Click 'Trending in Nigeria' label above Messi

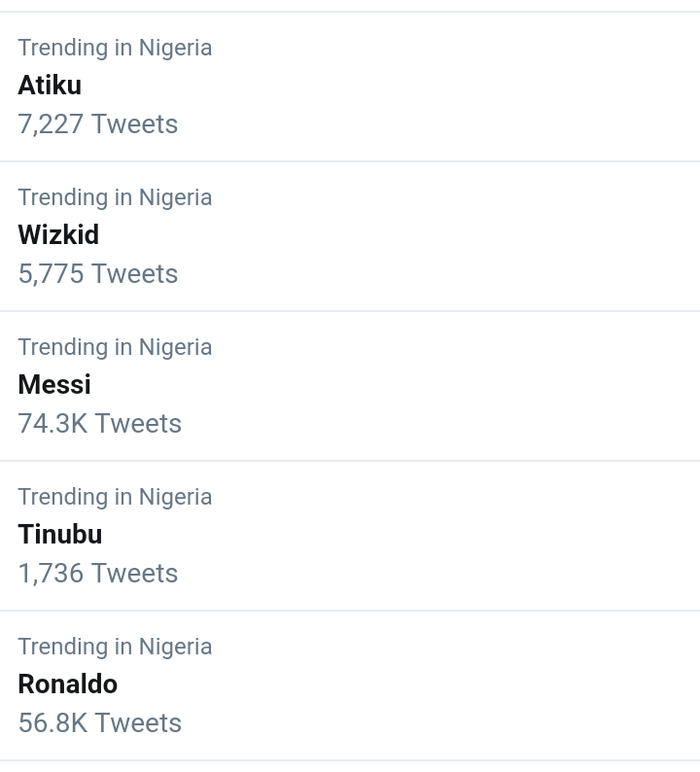tap(115, 347)
